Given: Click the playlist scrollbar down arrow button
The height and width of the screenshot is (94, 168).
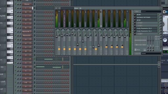Looking at the screenshot, I should coord(159,63).
